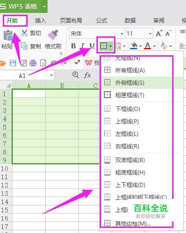Open the 开始 (Home) tab
Viewport: 186px width, 233px height.
pyautogui.click(x=12, y=20)
